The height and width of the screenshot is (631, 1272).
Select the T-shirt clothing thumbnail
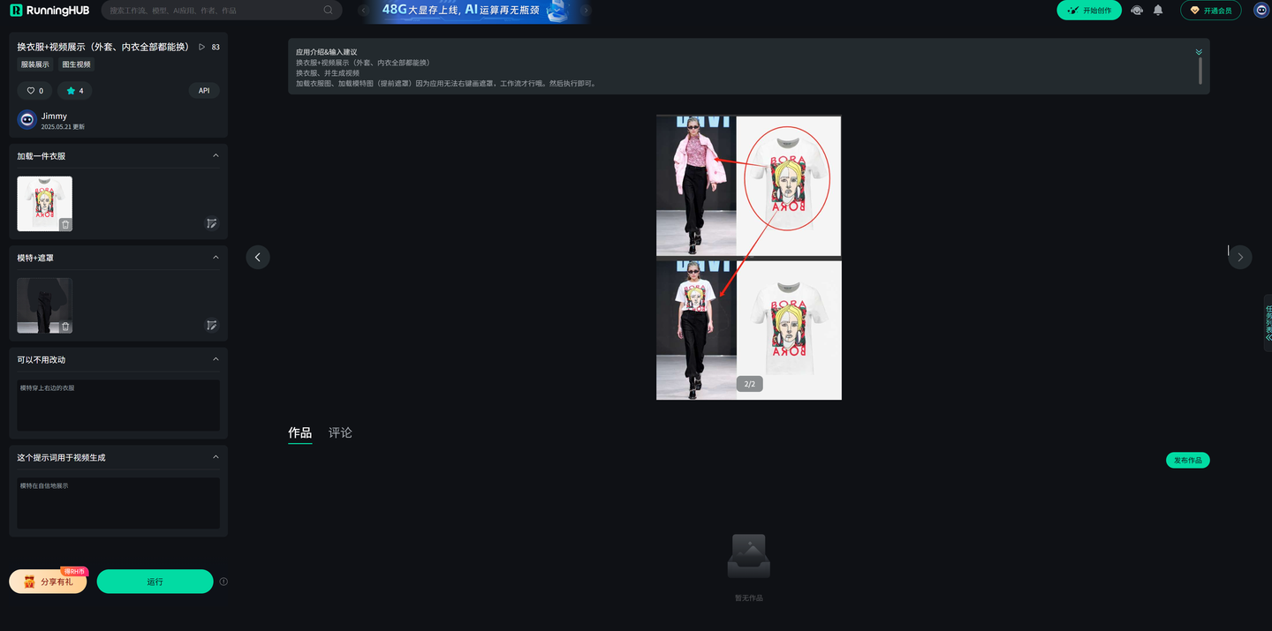pos(44,204)
